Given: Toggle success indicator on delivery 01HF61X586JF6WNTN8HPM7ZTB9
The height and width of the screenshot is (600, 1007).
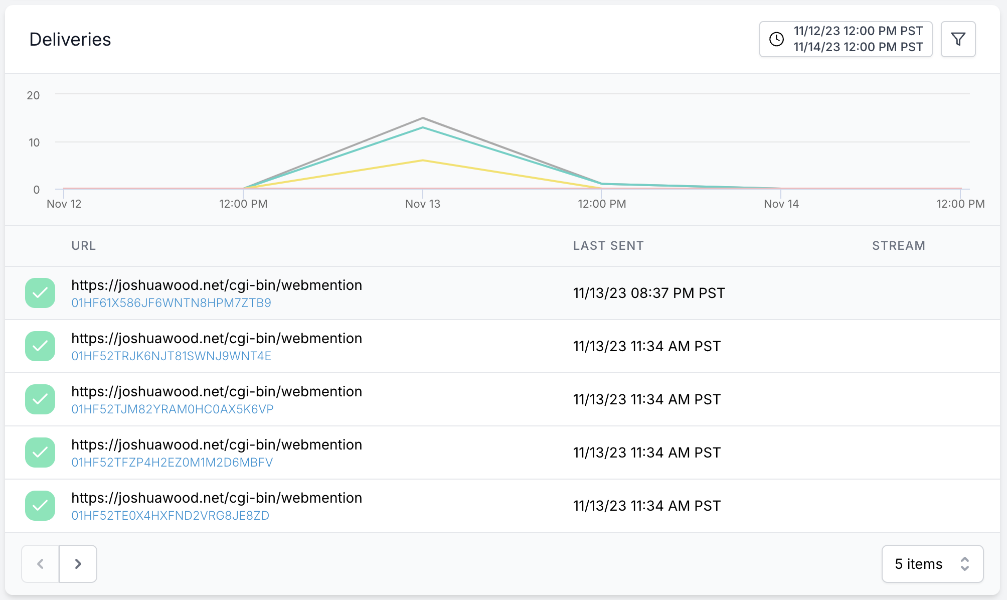Looking at the screenshot, I should [40, 293].
